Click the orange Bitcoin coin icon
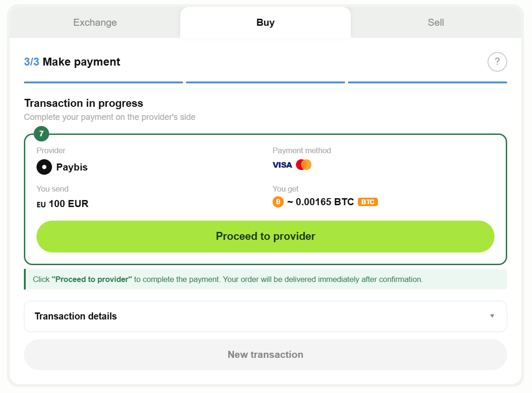This screenshot has width=532, height=393. coord(278,202)
